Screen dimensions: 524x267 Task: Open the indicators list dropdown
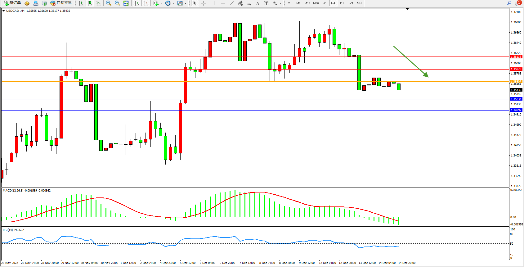coord(161,3)
